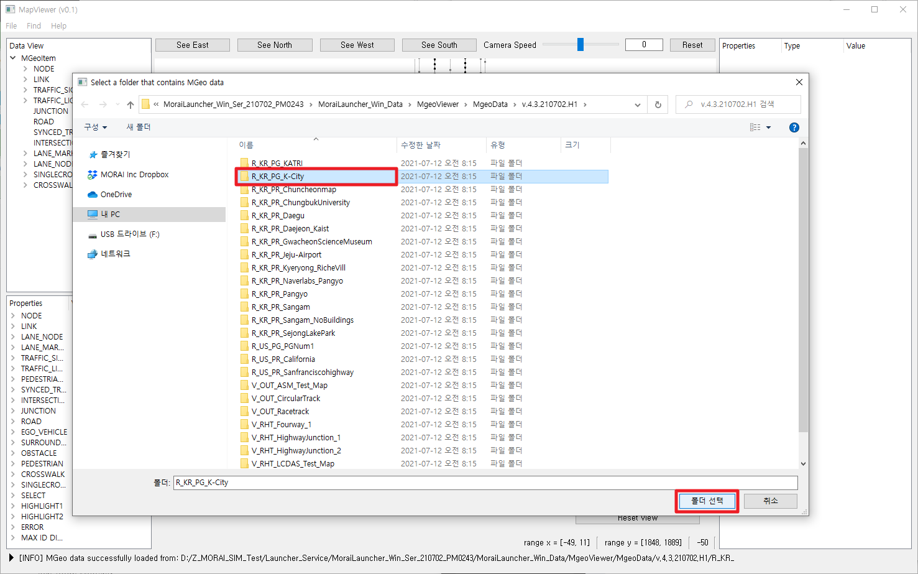
Task: Open the File menu
Action: coord(11,26)
